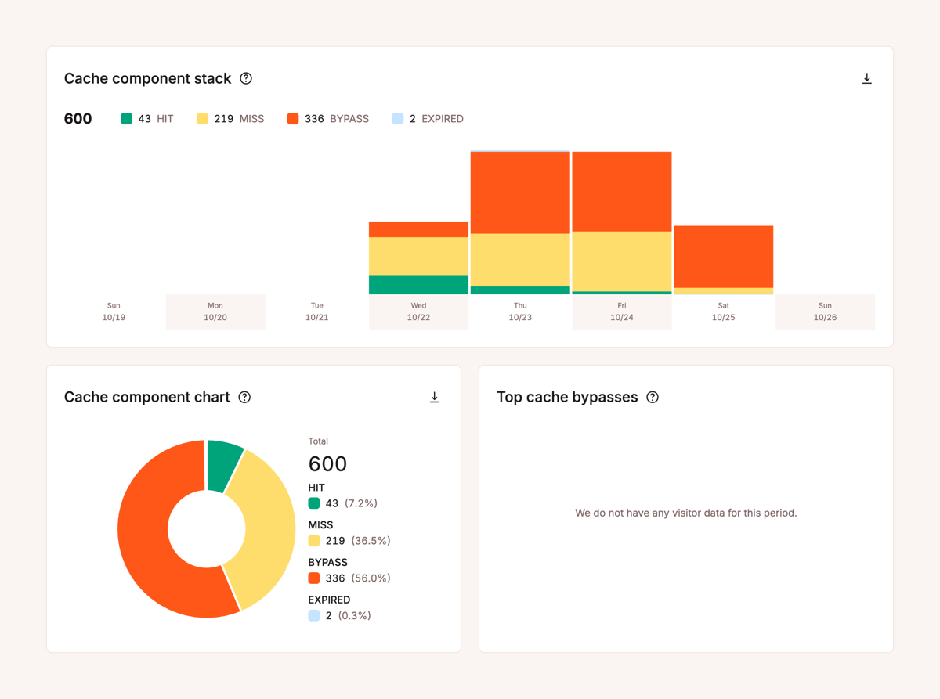Open help tooltip for Cache component chart
The height and width of the screenshot is (699, 940).
pyautogui.click(x=244, y=397)
